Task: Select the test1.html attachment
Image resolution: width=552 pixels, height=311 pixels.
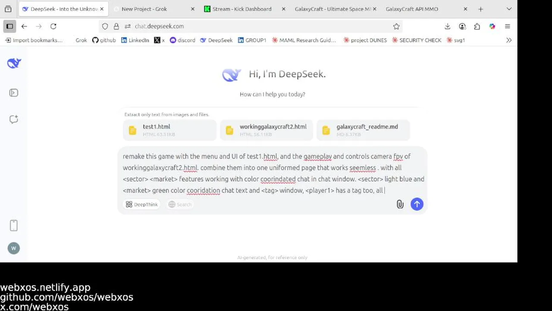Action: tap(169, 130)
